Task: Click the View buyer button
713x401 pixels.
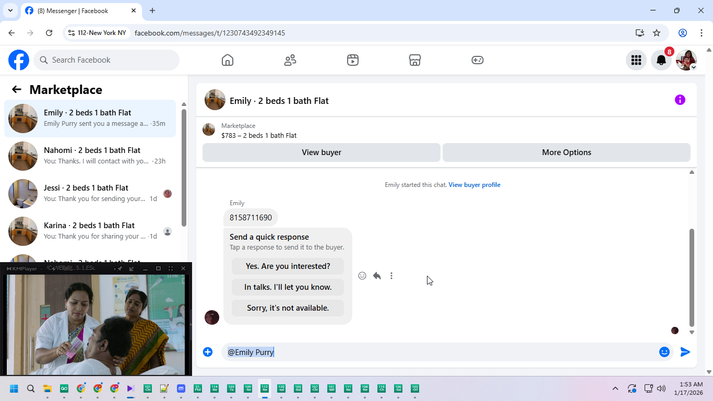Action: (322, 152)
